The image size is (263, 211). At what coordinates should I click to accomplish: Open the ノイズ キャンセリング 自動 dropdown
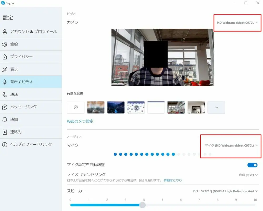(248, 175)
